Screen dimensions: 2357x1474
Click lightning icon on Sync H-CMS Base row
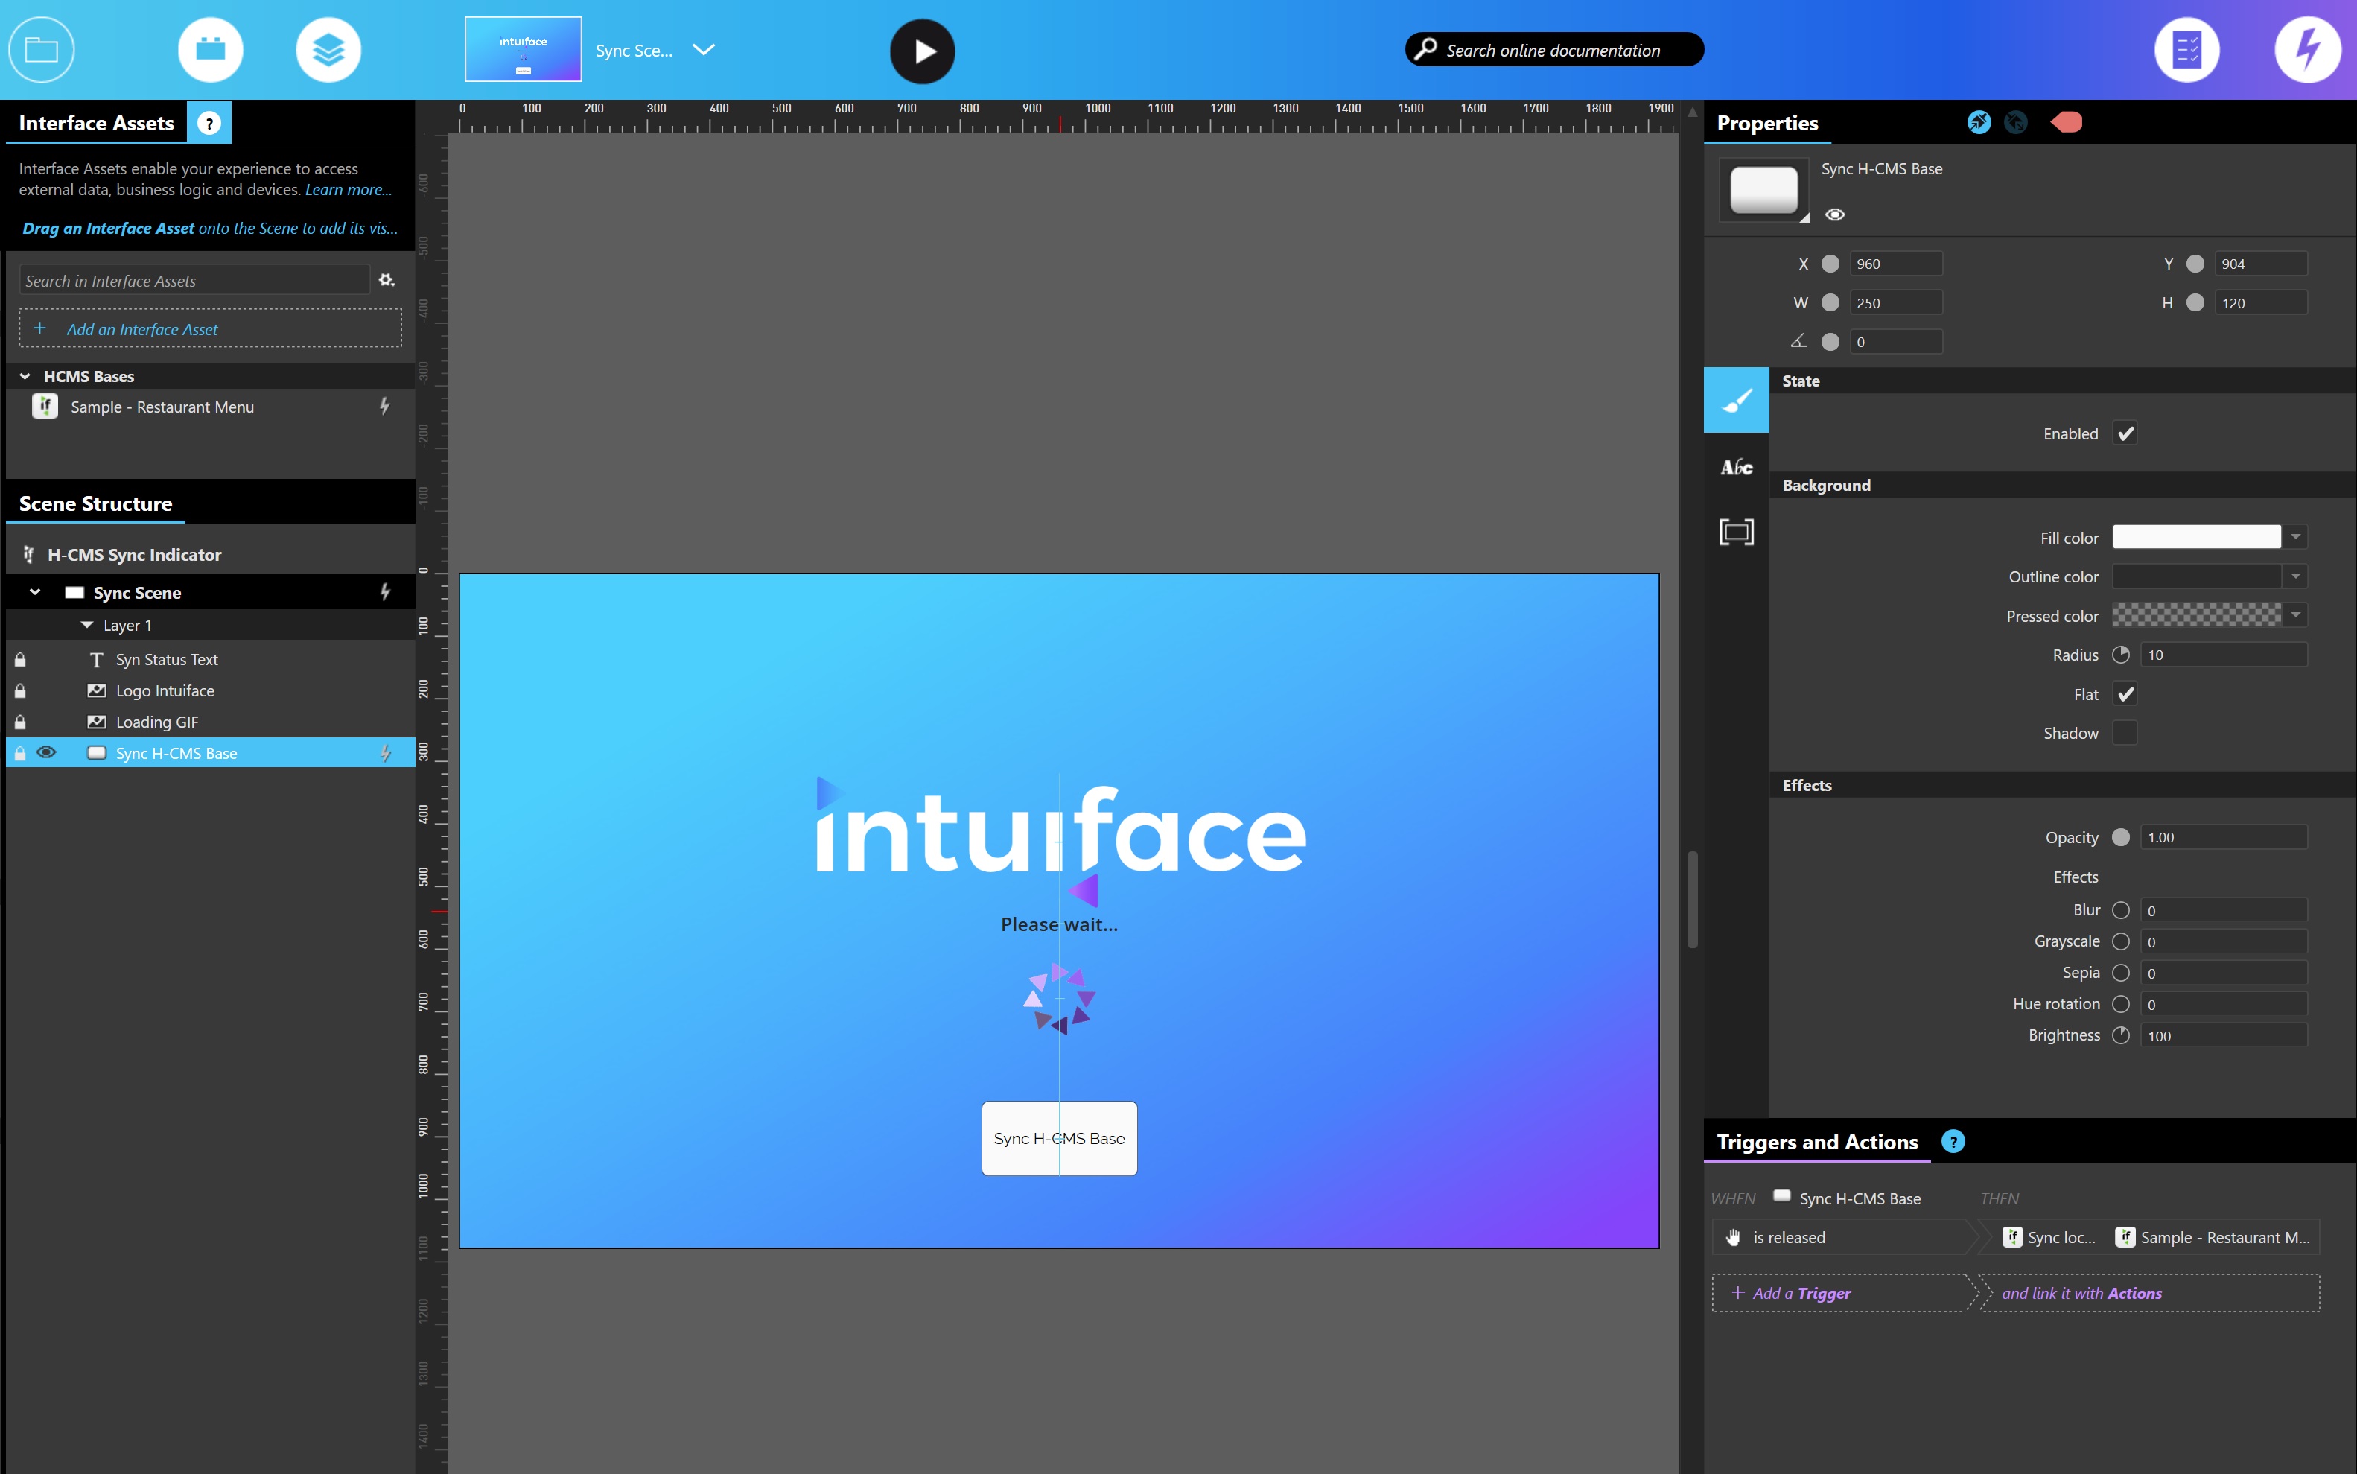[x=385, y=752]
